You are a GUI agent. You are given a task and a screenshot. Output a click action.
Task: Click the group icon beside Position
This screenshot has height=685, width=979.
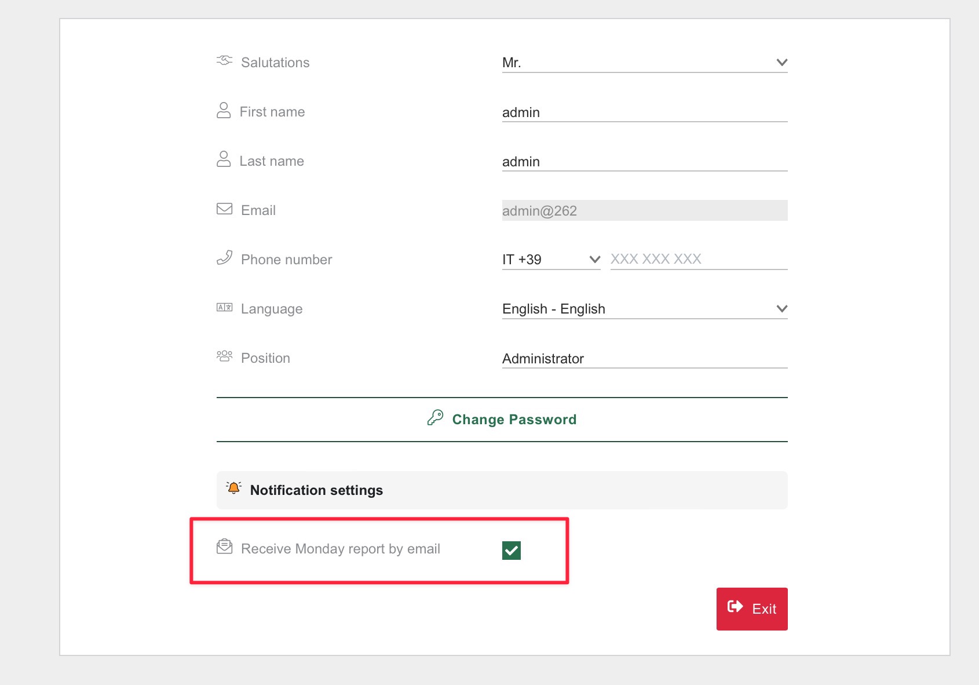tap(224, 356)
